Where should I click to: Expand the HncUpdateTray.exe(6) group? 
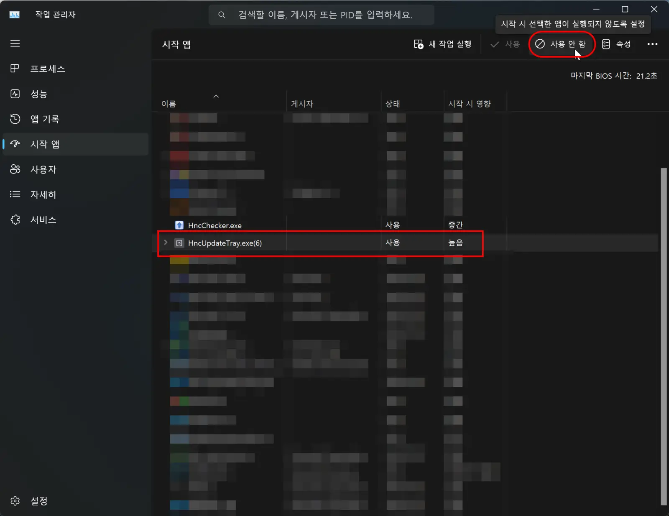coord(166,243)
